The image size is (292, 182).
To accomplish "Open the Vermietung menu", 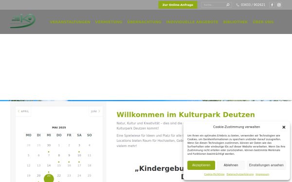I will 109,22.
